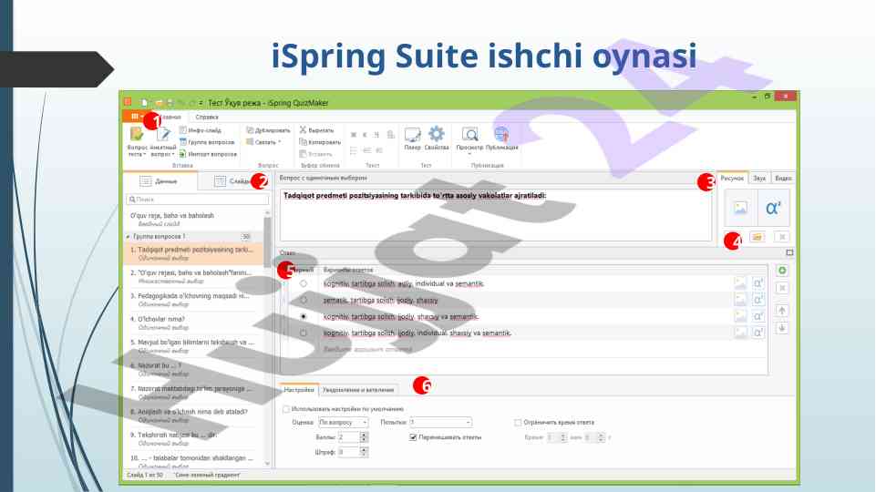
Task: Add a Группа вопросов
Action: pyautogui.click(x=207, y=142)
